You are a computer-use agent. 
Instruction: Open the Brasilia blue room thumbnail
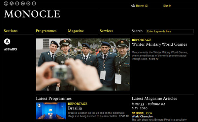coord(51,111)
